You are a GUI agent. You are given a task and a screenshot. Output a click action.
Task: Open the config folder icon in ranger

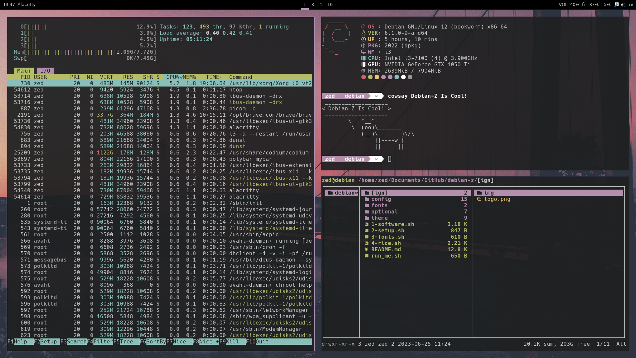(368, 199)
